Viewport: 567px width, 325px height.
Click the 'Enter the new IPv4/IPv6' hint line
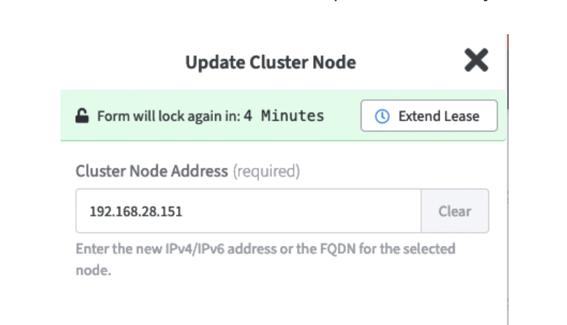click(265, 248)
